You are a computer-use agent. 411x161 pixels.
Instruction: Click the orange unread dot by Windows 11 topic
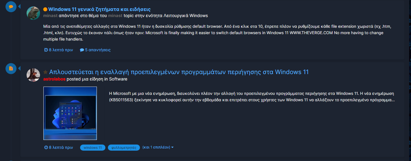pos(45,10)
